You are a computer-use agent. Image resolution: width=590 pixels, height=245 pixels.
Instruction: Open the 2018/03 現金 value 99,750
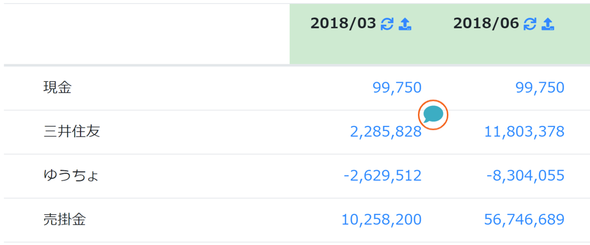pos(397,88)
